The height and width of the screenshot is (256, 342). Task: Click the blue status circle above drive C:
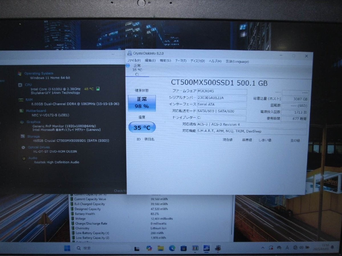pyautogui.click(x=127, y=66)
